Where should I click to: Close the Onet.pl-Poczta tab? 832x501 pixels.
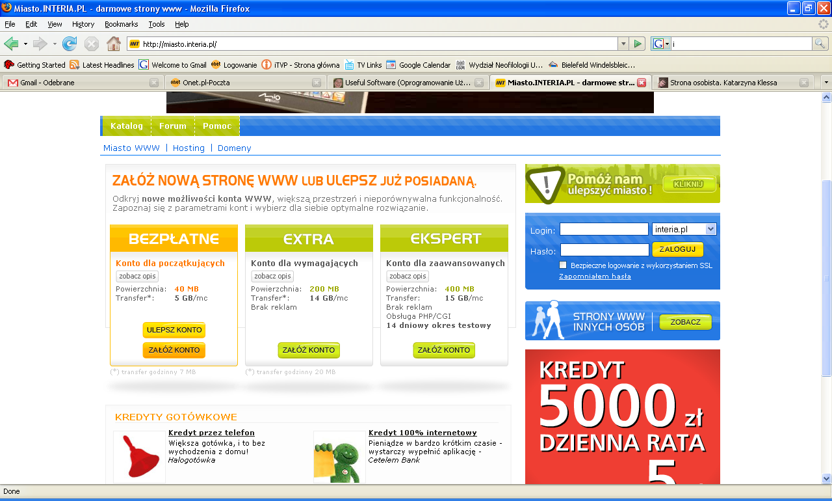(317, 83)
